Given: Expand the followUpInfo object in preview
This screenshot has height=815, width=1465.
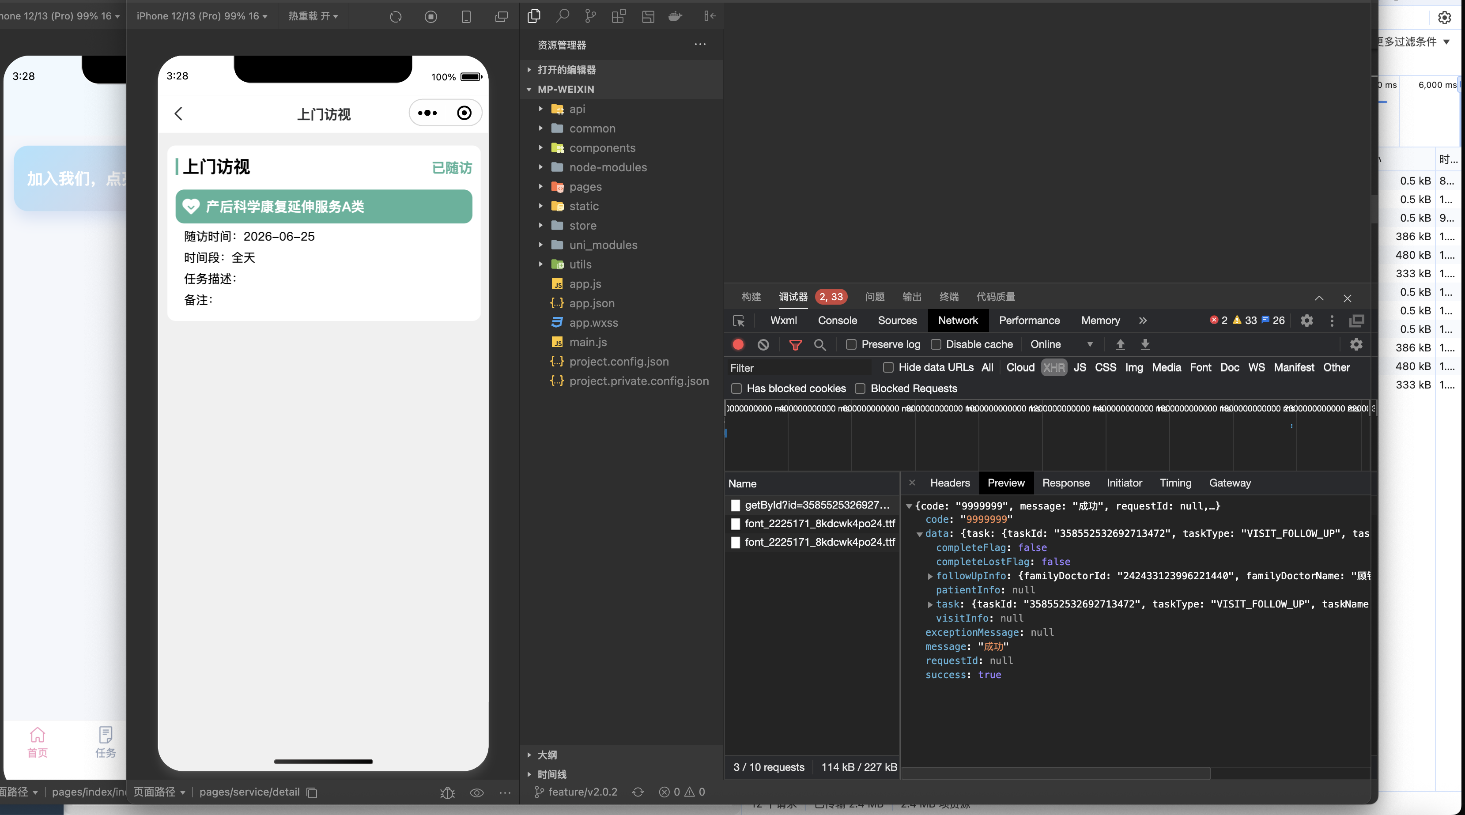Looking at the screenshot, I should tap(930, 576).
